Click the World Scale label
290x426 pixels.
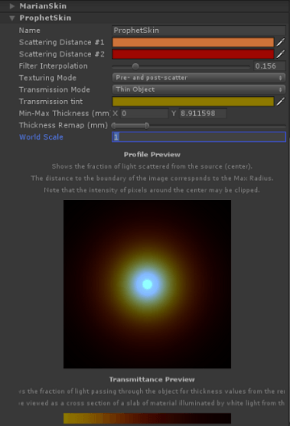point(41,137)
